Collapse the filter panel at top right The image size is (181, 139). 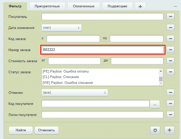pos(175,6)
